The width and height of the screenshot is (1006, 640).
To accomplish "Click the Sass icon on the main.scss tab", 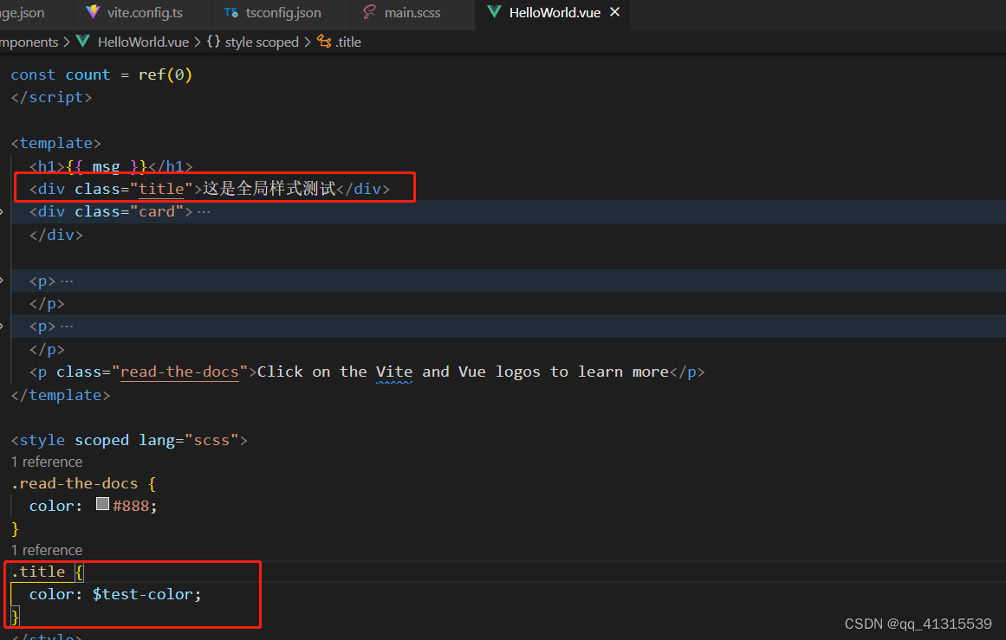I will point(372,12).
